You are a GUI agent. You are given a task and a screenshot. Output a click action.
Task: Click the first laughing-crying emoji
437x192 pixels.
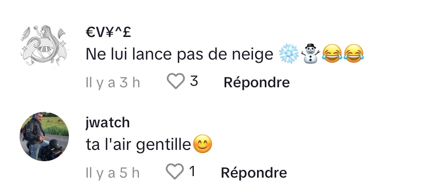[332, 53]
